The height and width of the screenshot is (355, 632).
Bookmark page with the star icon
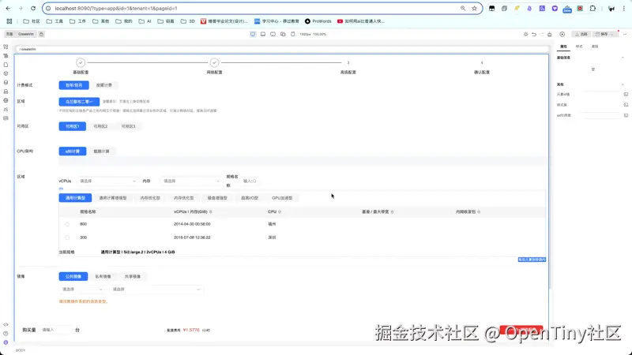click(x=475, y=8)
